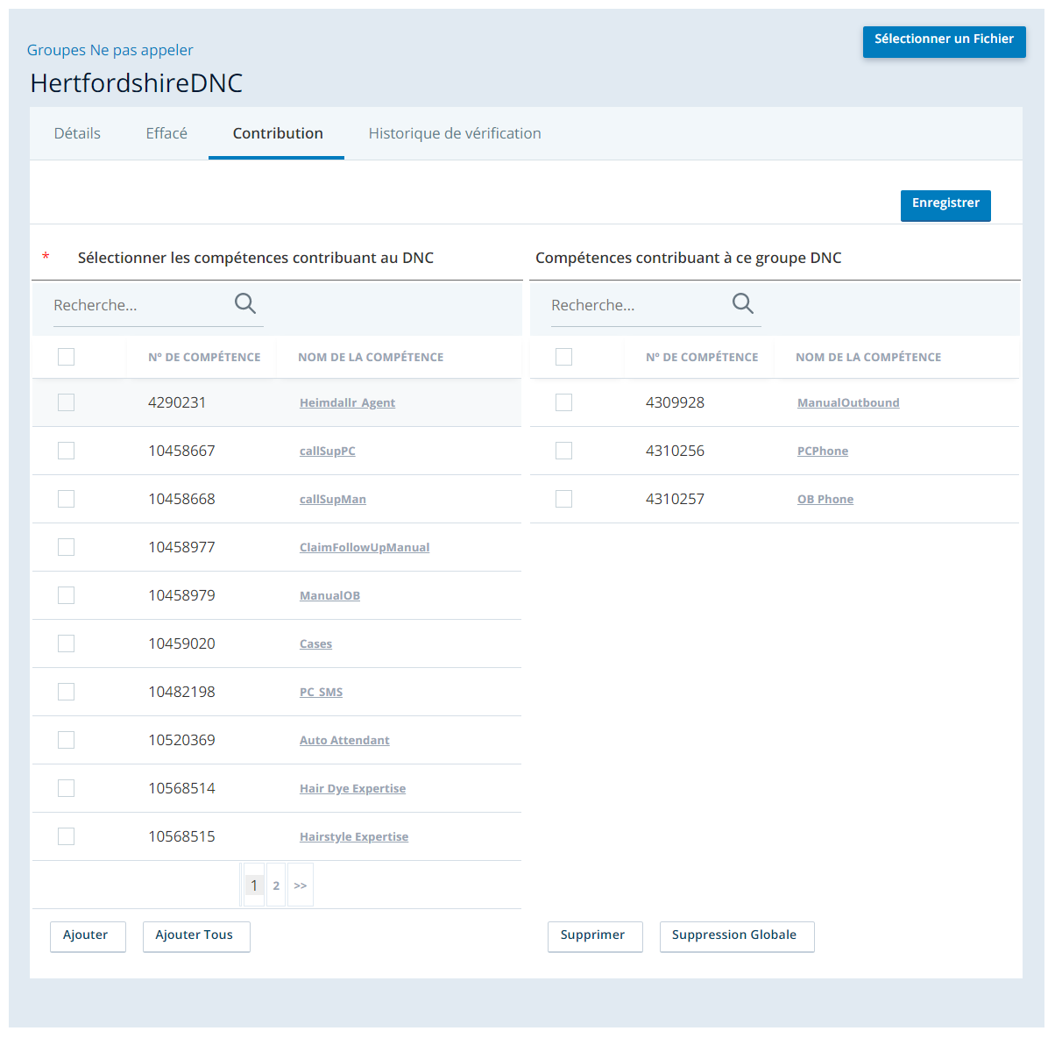The image size is (1055, 1038).
Task: Click the HertfordshireDNC page title
Action: [x=137, y=83]
